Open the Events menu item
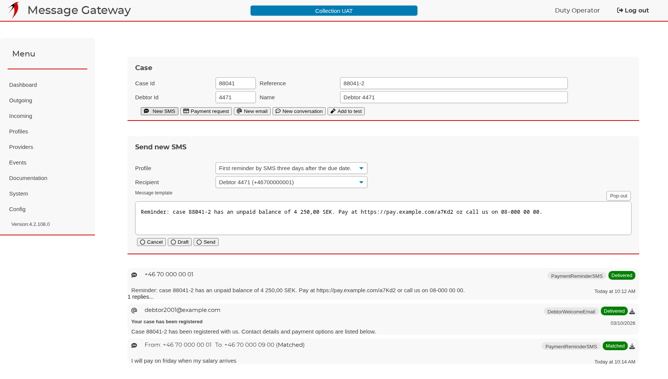The image size is (668, 379). [18, 163]
